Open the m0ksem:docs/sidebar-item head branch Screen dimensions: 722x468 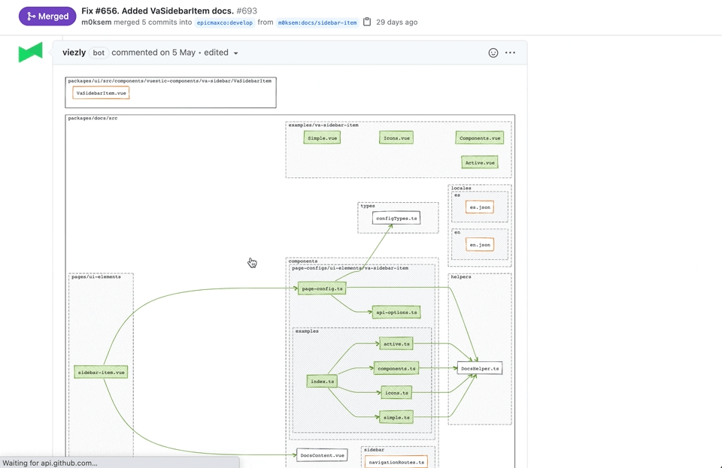[x=317, y=23]
